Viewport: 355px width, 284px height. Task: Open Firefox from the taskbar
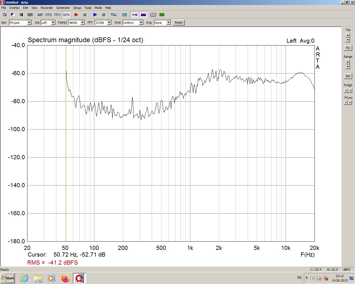[x=66, y=278]
